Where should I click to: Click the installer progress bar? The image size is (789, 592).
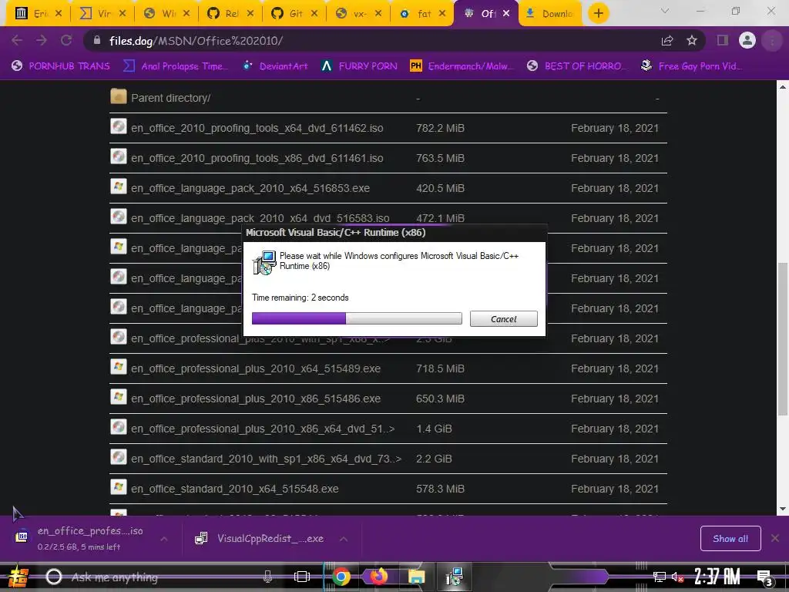tap(357, 318)
